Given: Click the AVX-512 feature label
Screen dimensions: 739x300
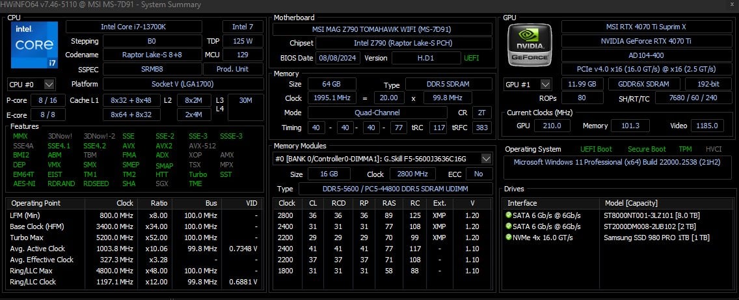Looking at the screenshot, I should pyautogui.click(x=202, y=146).
